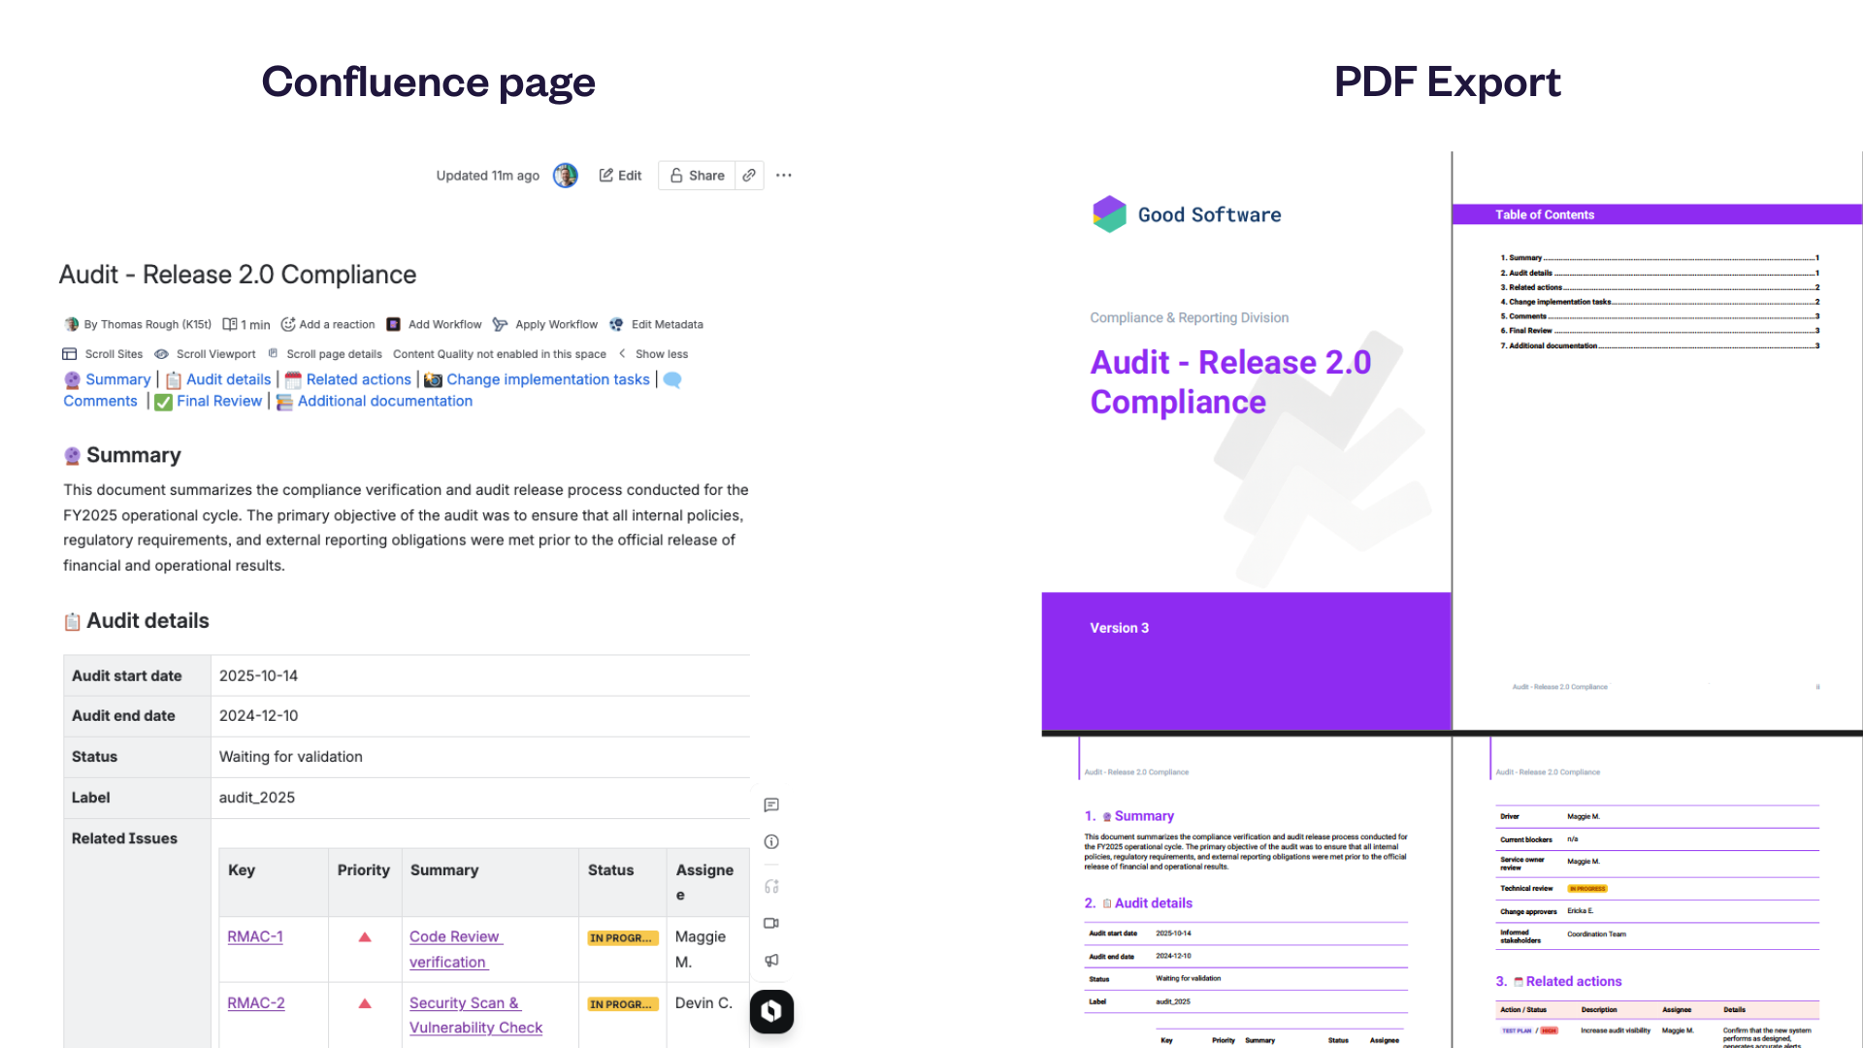Viewport: 1863px width, 1048px height.
Task: Open Edit Metadata via its icon
Action: 618,324
